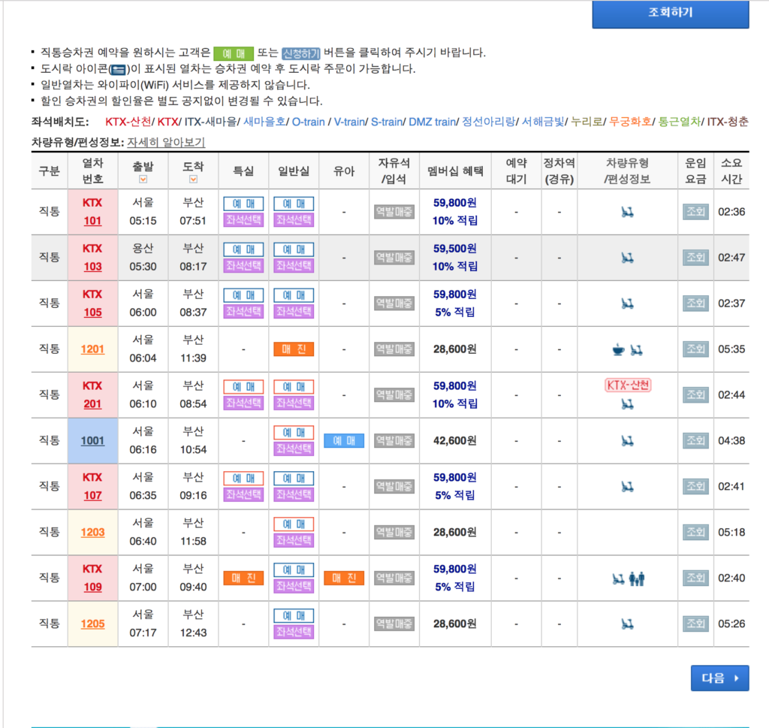Open train number link 103

coord(92,267)
